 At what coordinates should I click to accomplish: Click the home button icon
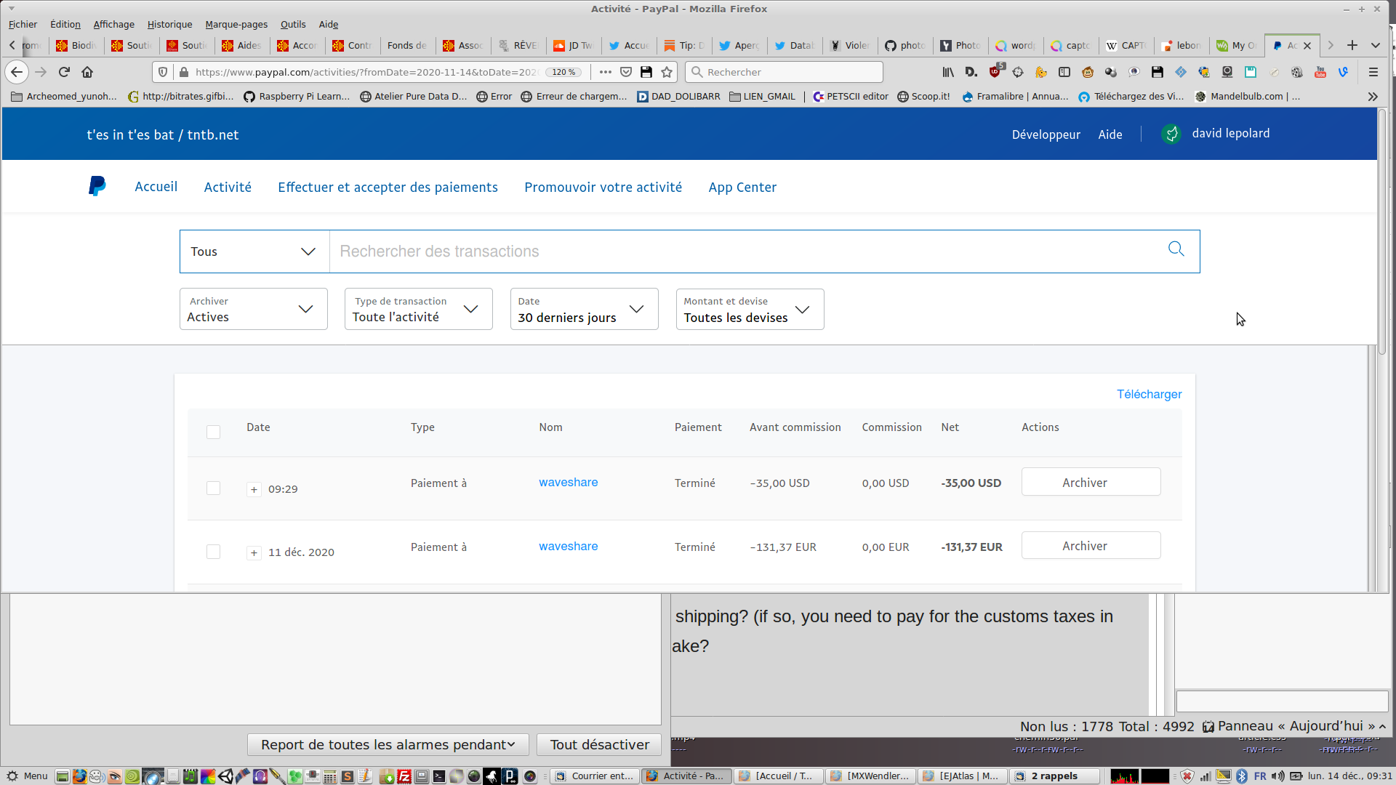coord(87,72)
